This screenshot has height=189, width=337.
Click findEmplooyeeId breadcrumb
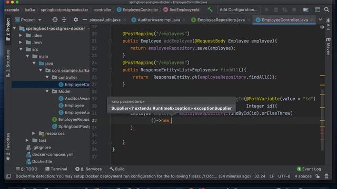(182, 9)
